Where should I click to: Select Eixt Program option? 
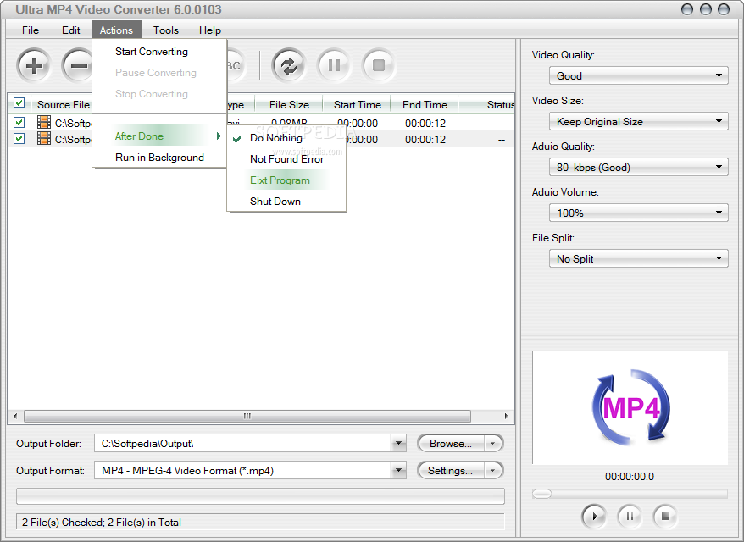(286, 180)
